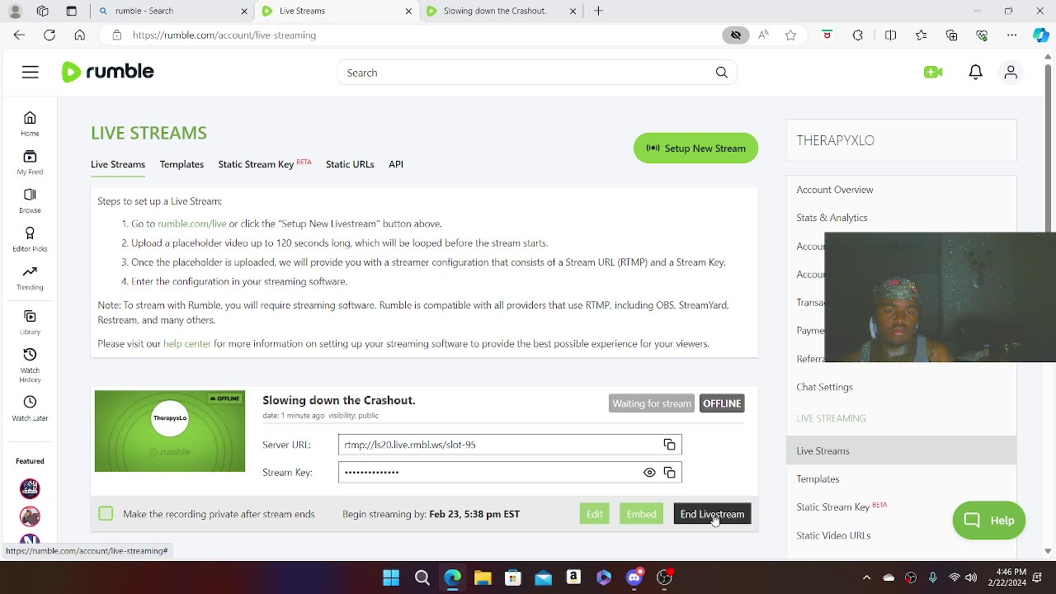This screenshot has height=594, width=1056.
Task: Open Watch History in sidebar
Action: point(30,365)
